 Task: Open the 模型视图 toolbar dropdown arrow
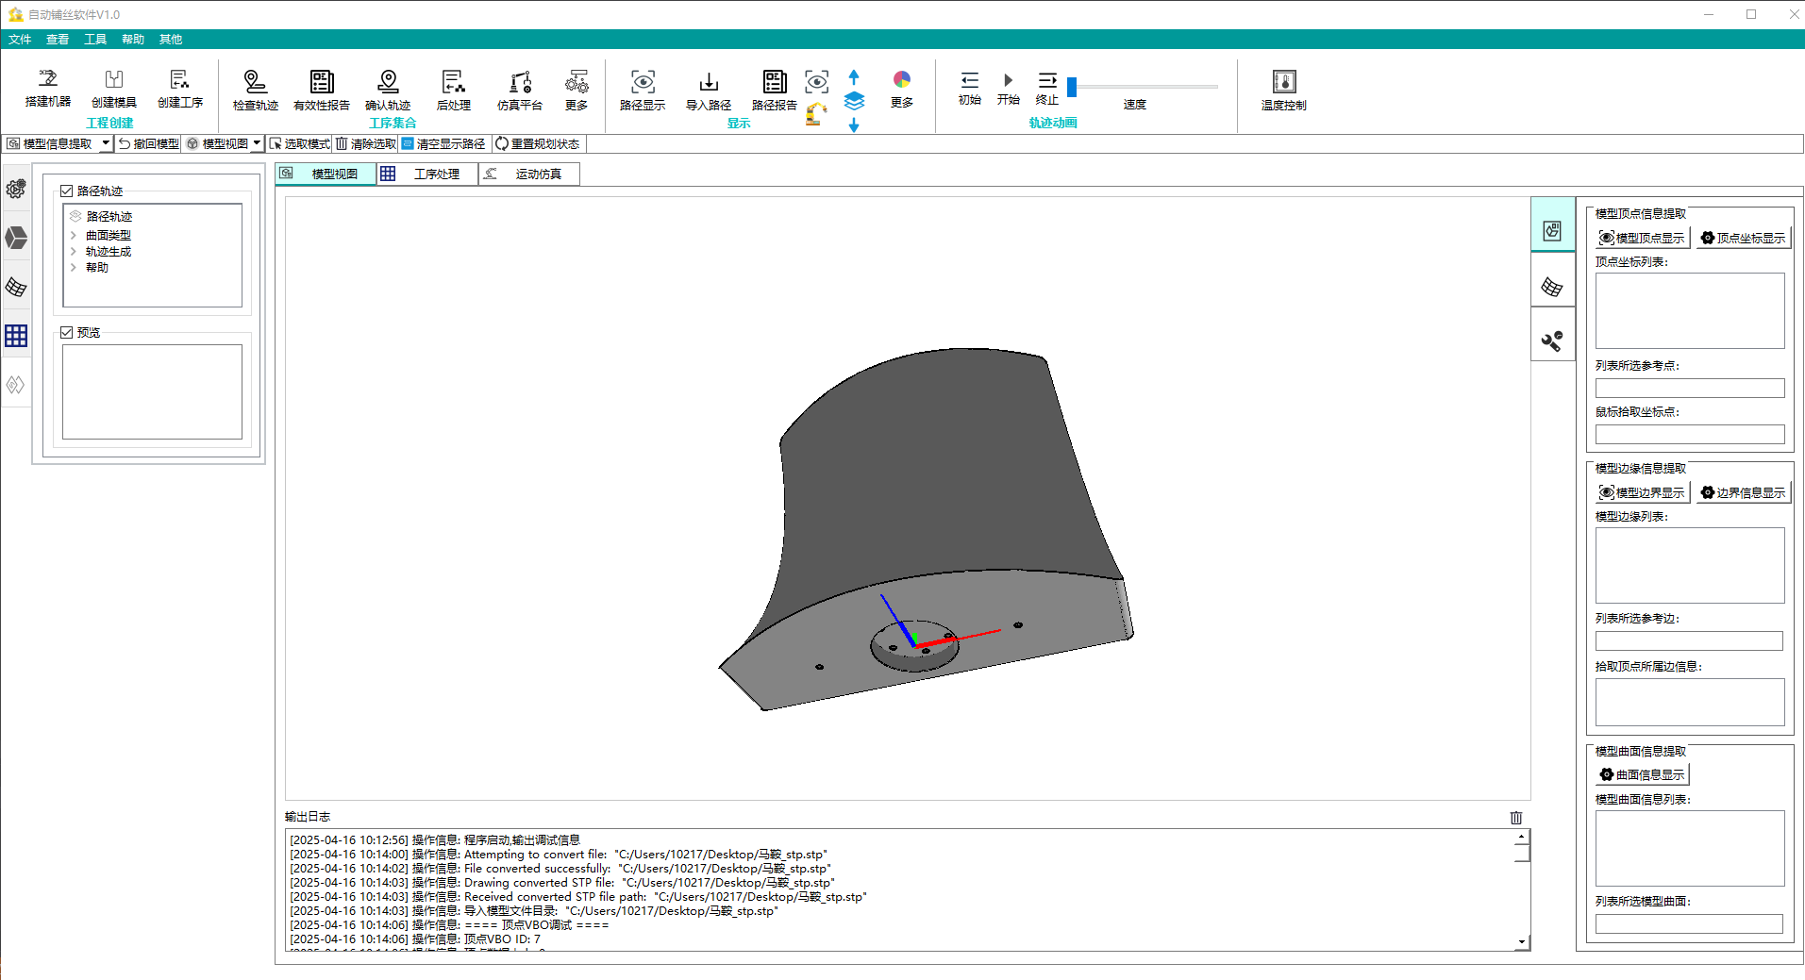(257, 143)
